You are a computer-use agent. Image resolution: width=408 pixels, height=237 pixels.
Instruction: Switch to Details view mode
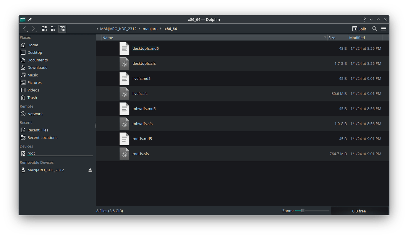pyautogui.click(x=62, y=29)
